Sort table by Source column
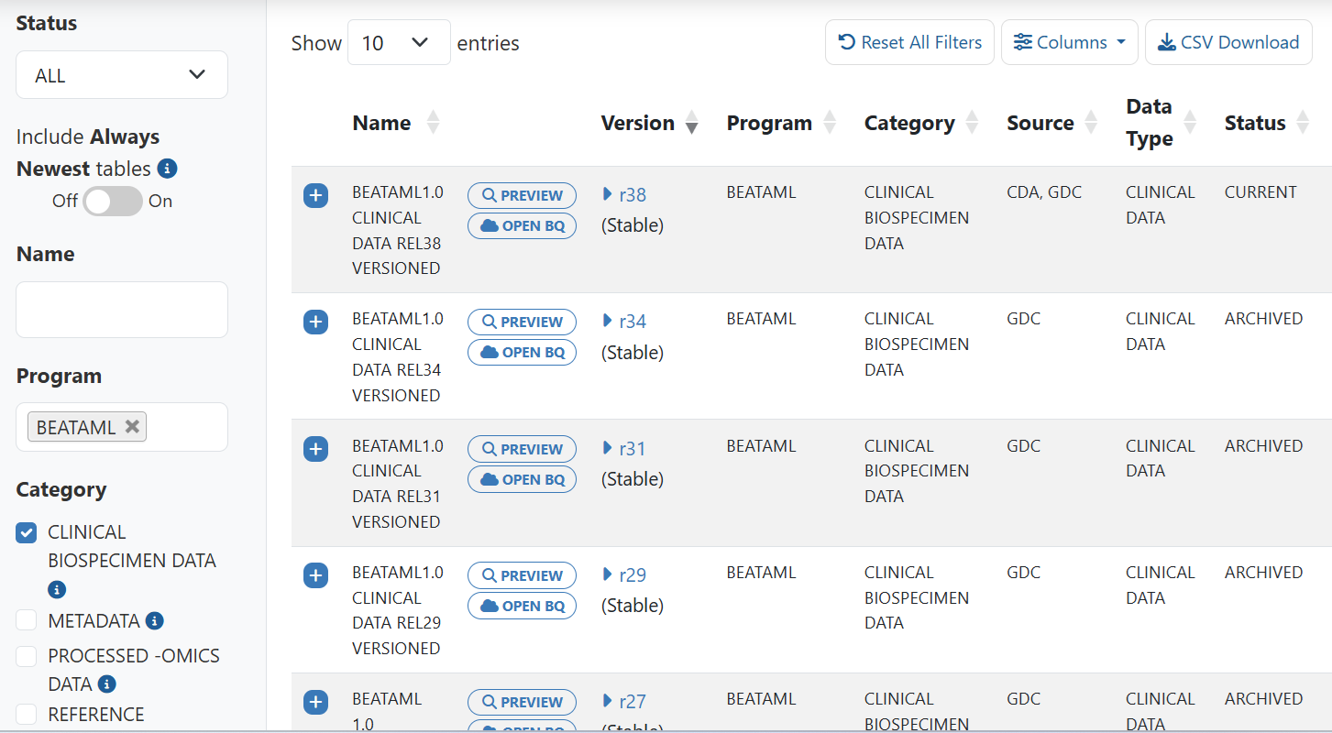 point(1091,123)
